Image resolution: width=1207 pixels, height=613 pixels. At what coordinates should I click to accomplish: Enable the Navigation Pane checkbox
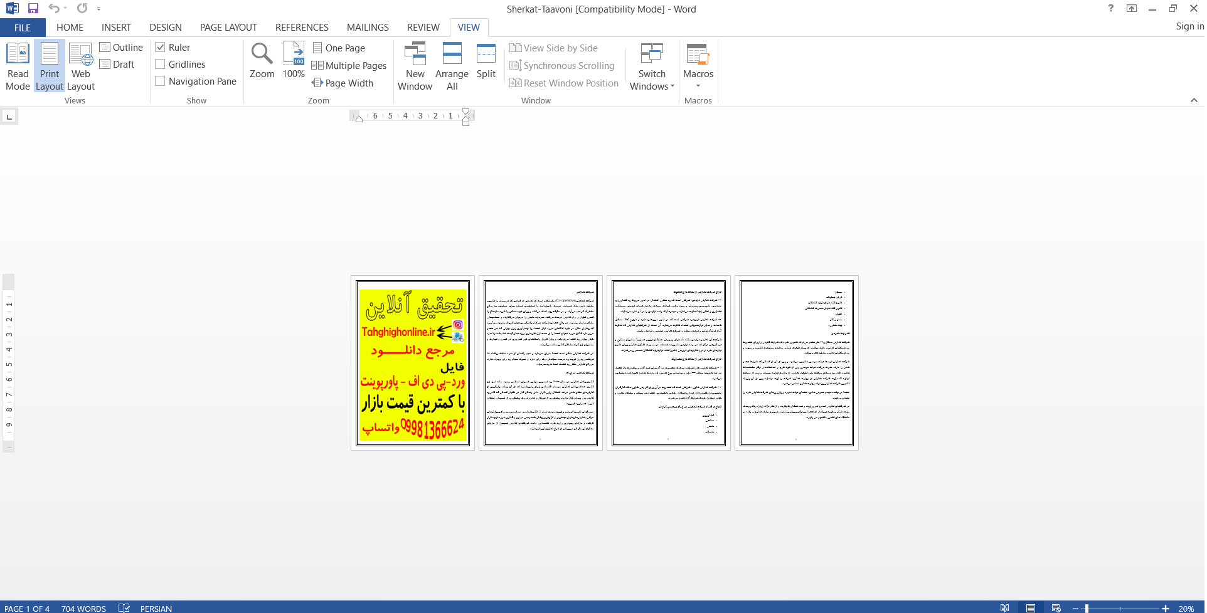160,81
